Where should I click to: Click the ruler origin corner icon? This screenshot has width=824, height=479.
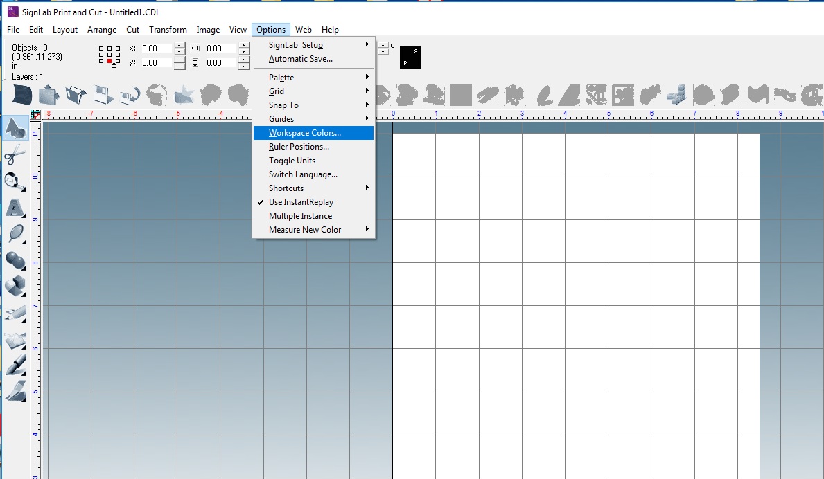point(36,114)
